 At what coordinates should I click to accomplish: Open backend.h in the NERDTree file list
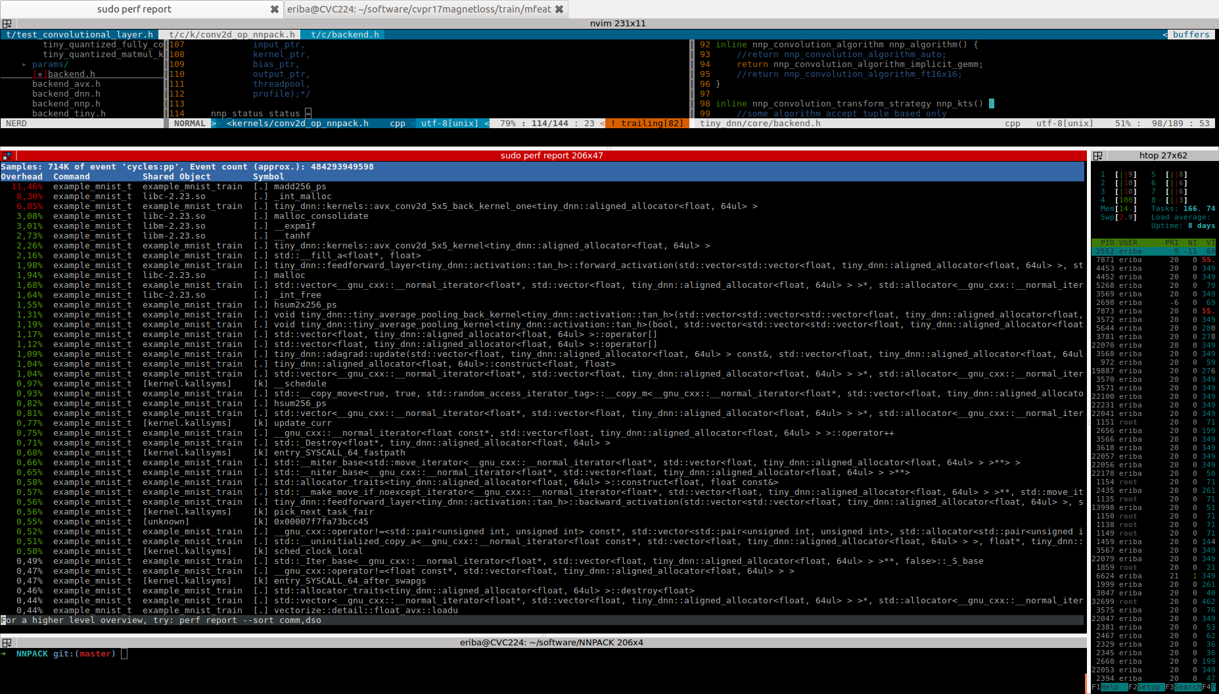[x=71, y=74]
